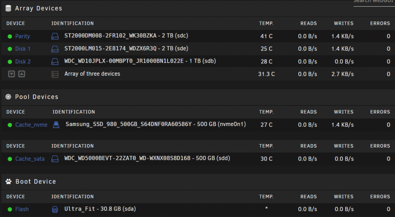The height and width of the screenshot is (217, 395).
Task: Open the Disk 1 device link
Action: (x=23, y=49)
